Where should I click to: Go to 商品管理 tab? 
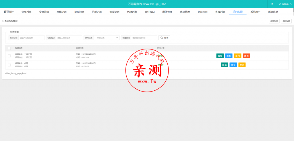tap(185, 12)
